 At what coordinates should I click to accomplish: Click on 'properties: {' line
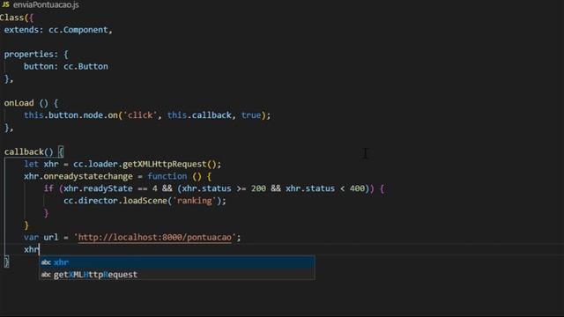[36, 55]
